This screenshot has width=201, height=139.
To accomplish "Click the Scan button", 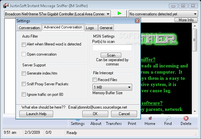I will 111,55.
